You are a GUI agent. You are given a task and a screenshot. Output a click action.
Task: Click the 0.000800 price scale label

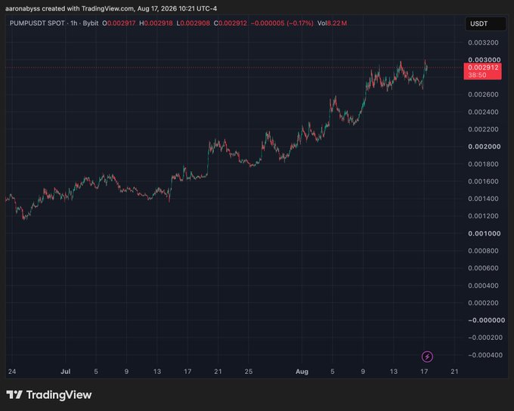click(483, 251)
